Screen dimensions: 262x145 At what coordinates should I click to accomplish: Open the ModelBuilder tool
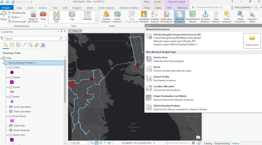pyautogui.click(x=17, y=13)
